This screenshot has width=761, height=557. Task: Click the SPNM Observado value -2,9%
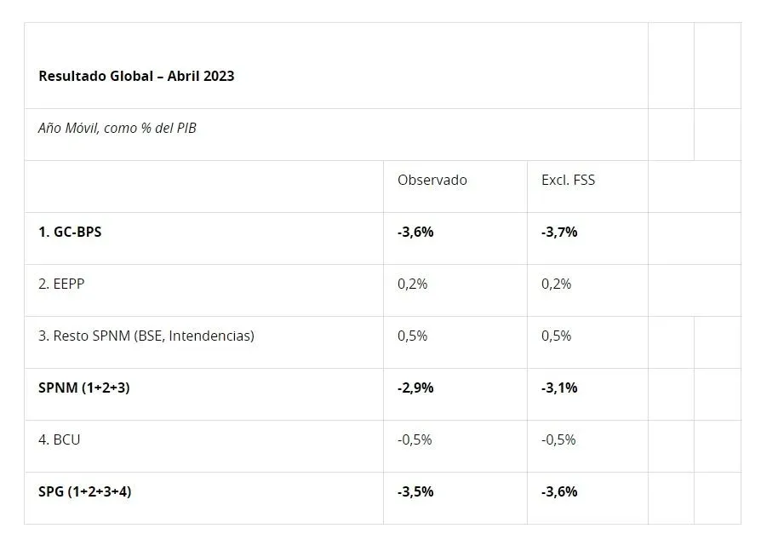[415, 388]
